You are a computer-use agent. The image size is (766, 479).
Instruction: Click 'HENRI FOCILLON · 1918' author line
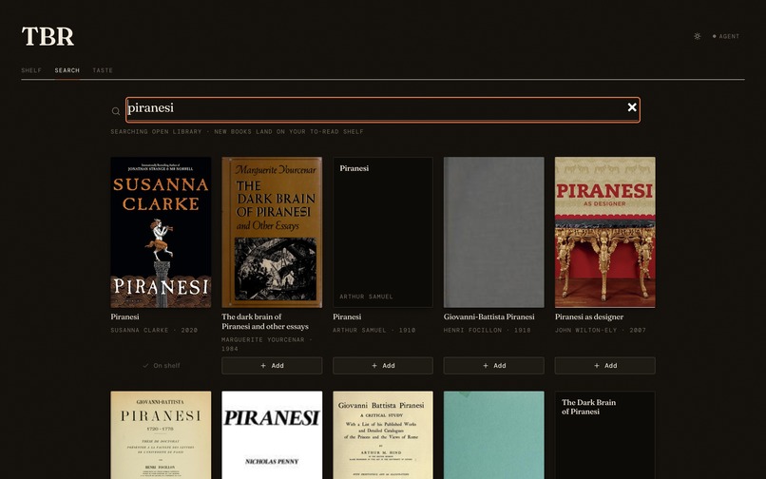point(487,331)
